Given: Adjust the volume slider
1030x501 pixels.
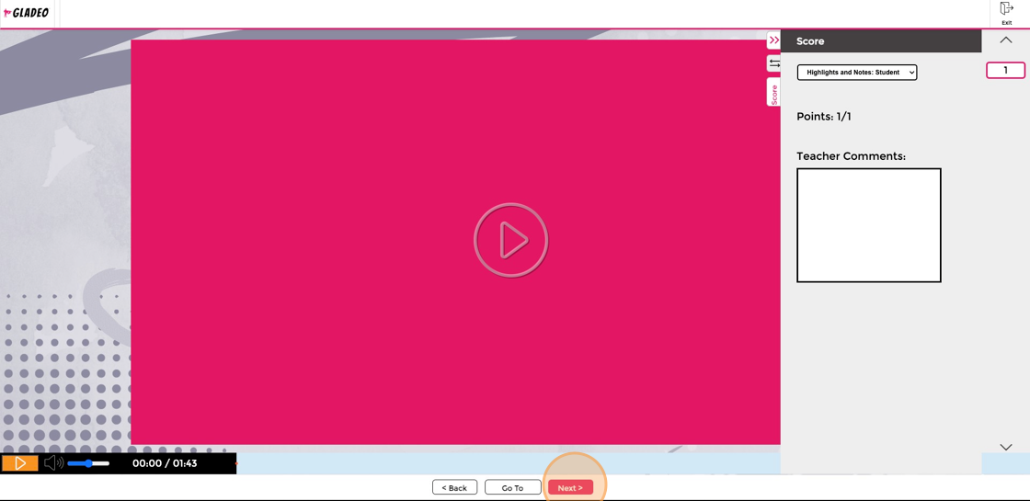Looking at the screenshot, I should 88,463.
